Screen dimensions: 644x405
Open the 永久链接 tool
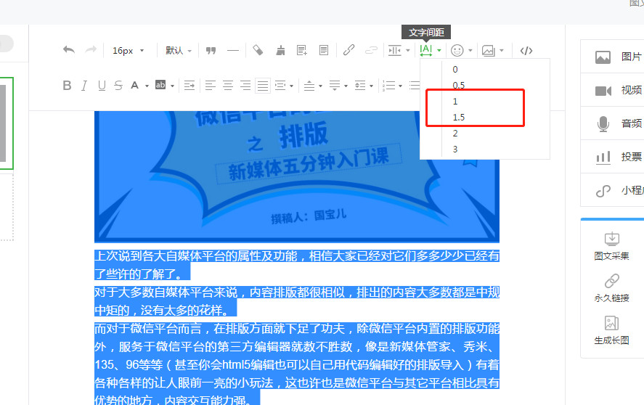(x=611, y=288)
